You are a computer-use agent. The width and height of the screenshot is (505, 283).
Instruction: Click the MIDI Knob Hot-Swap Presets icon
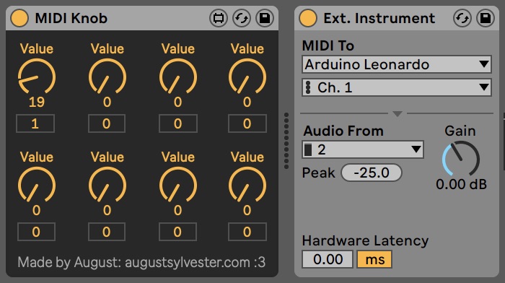[242, 18]
